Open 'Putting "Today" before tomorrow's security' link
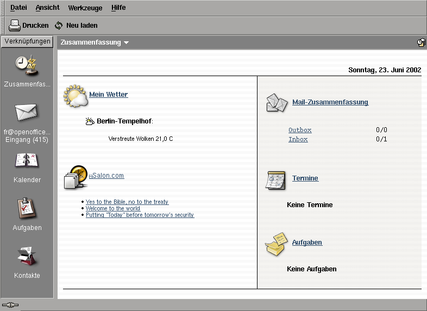This screenshot has height=311, width=427. tap(140, 215)
